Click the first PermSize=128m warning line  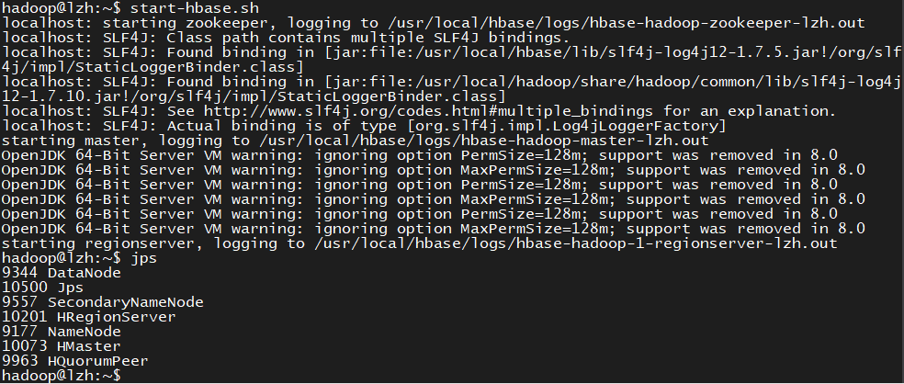pyautogui.click(x=432, y=155)
